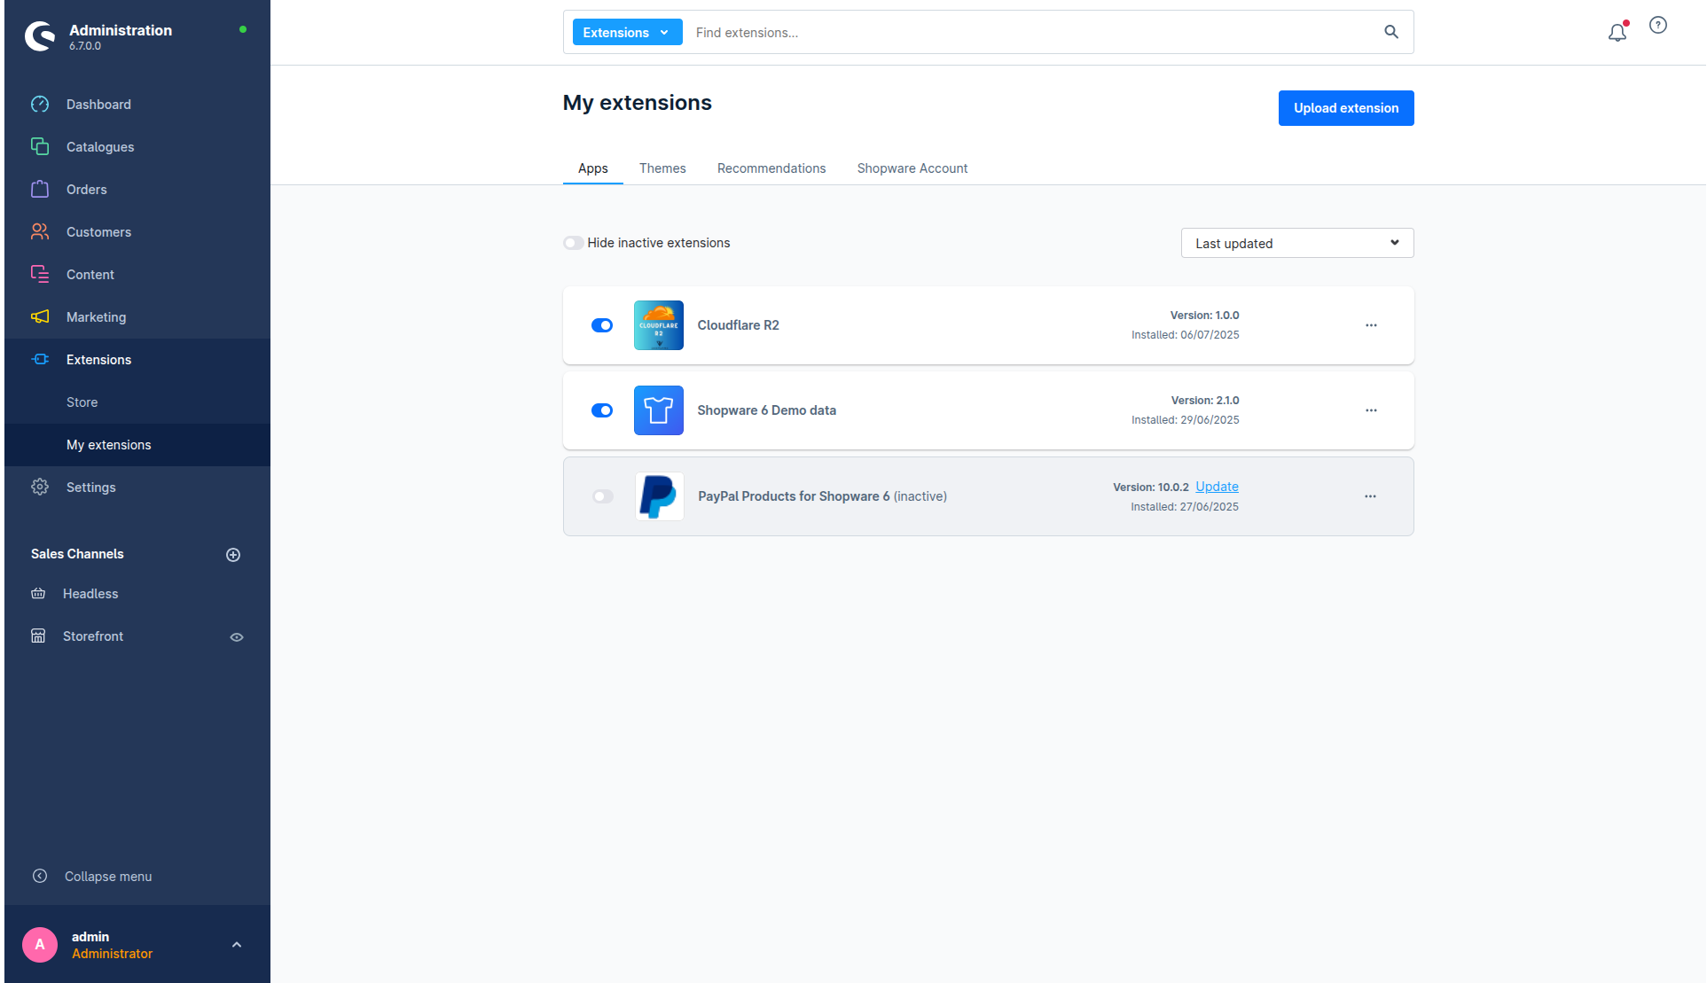Expand the admin user menu chevron
Viewport: 1707px width, 983px height.
(237, 945)
